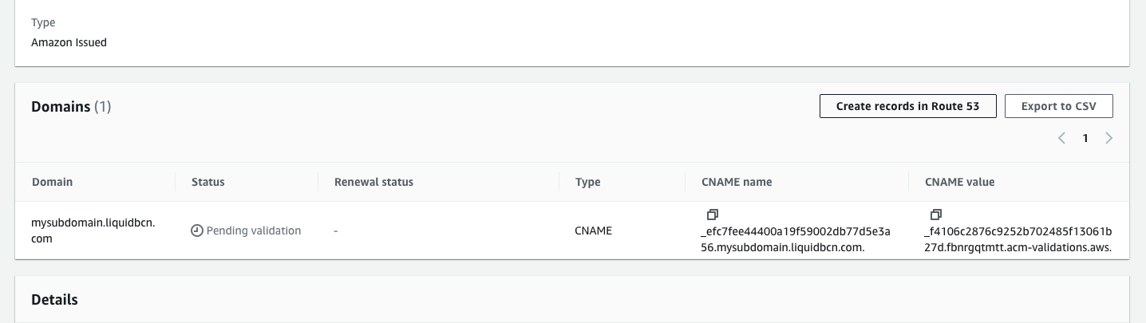Click the Status column header
The width and height of the screenshot is (1146, 323).
point(207,182)
